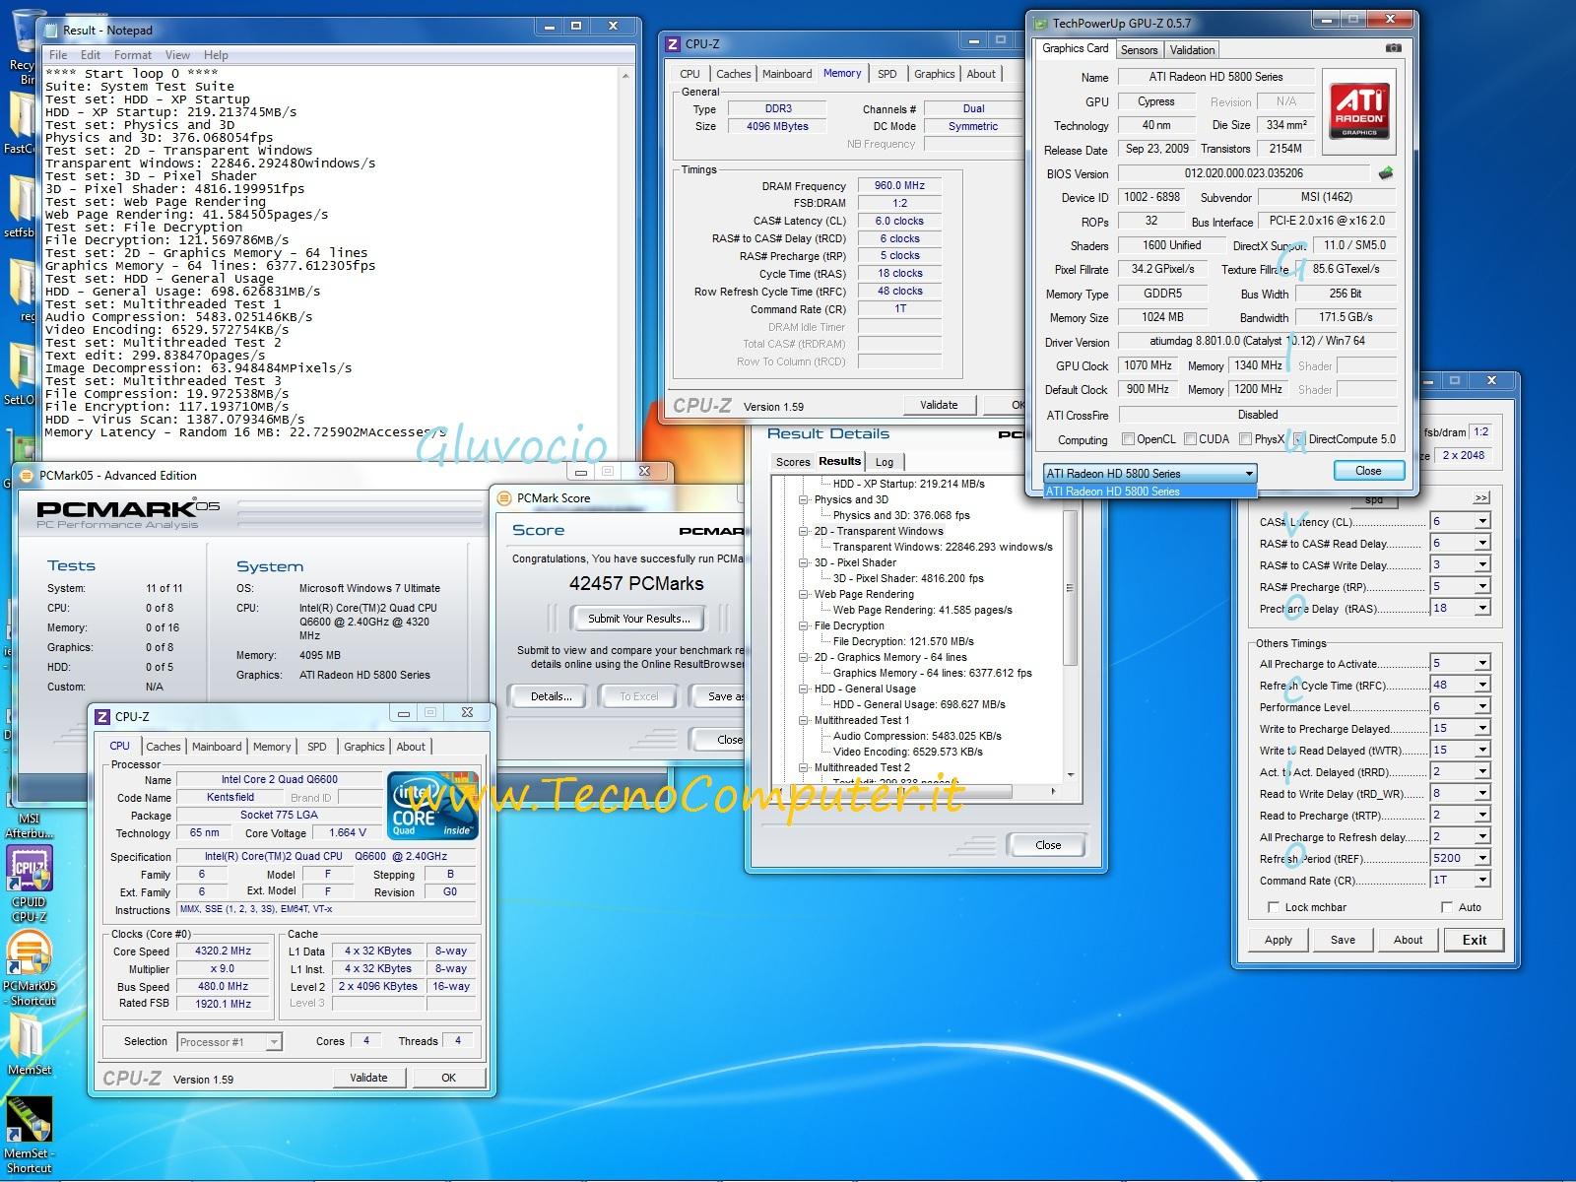Click the ATI Radeon logo in GPU-Z
Viewport: 1576px width, 1182px height.
[1360, 111]
